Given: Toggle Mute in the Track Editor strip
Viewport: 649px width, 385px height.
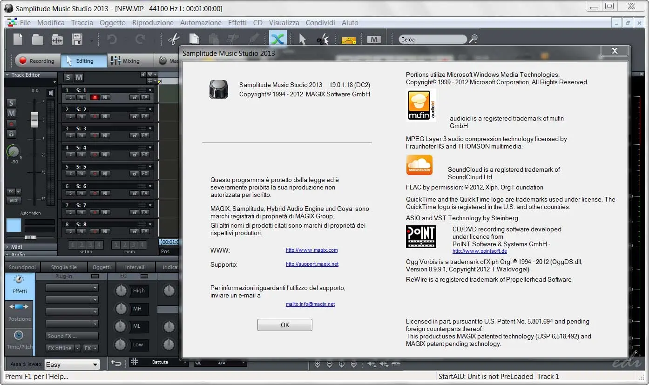Looking at the screenshot, I should (11, 113).
